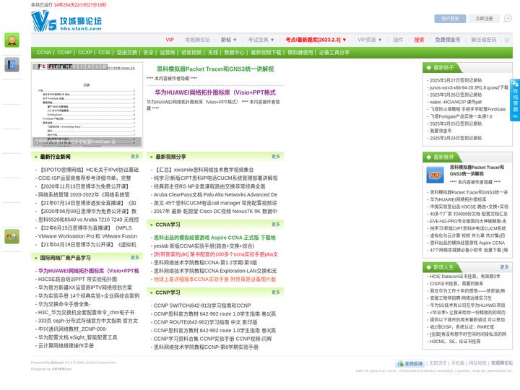This screenshot has height=390, width=520.
Task: Open the question mark help sidebar icon
Action: pyautogui.click(x=12, y=65)
